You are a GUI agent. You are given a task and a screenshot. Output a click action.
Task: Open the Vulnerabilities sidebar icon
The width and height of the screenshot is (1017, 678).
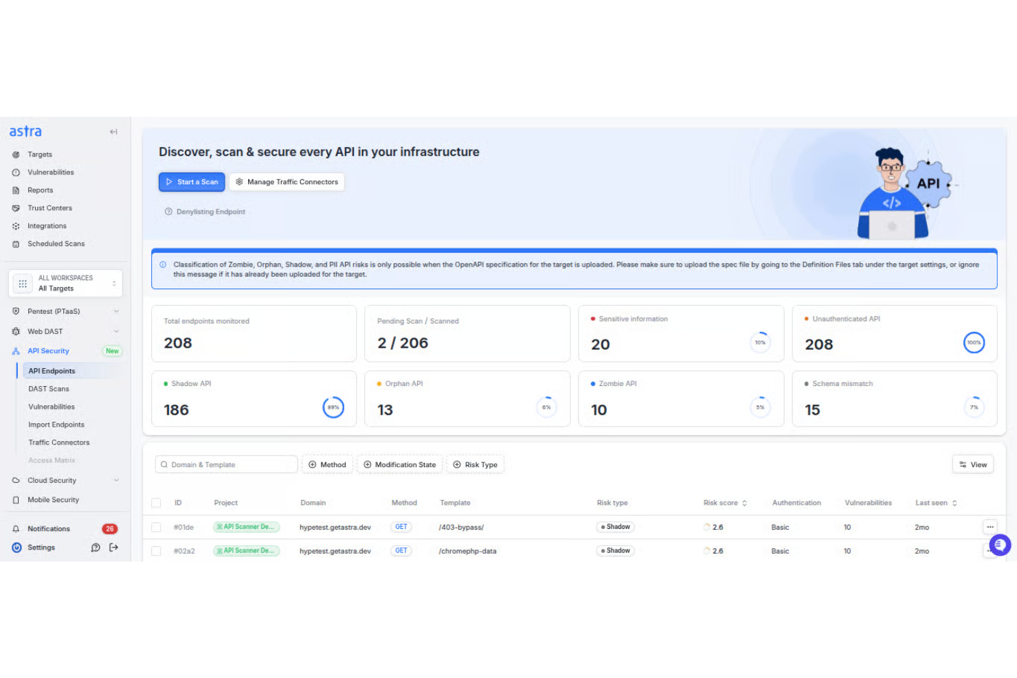pyautogui.click(x=16, y=172)
